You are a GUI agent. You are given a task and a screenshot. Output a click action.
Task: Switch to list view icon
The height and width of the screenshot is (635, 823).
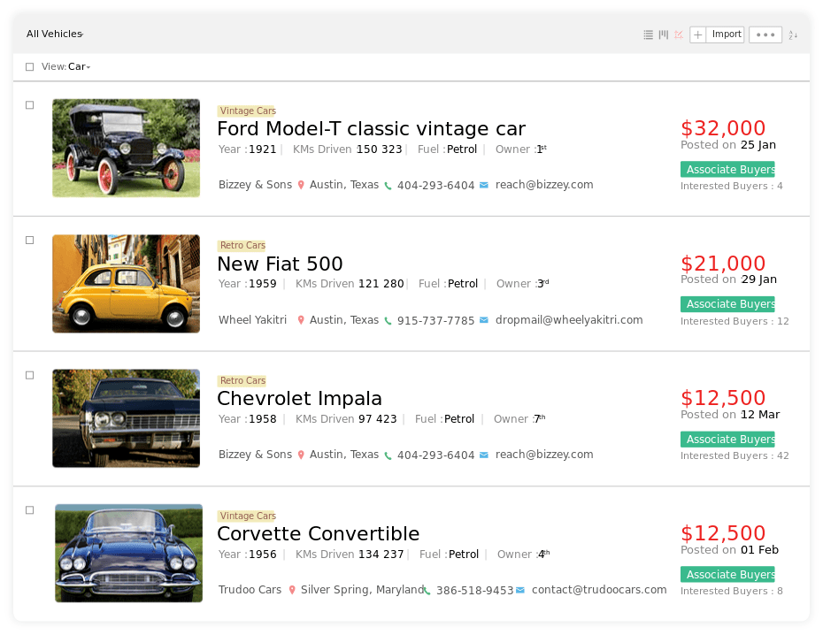pyautogui.click(x=648, y=34)
